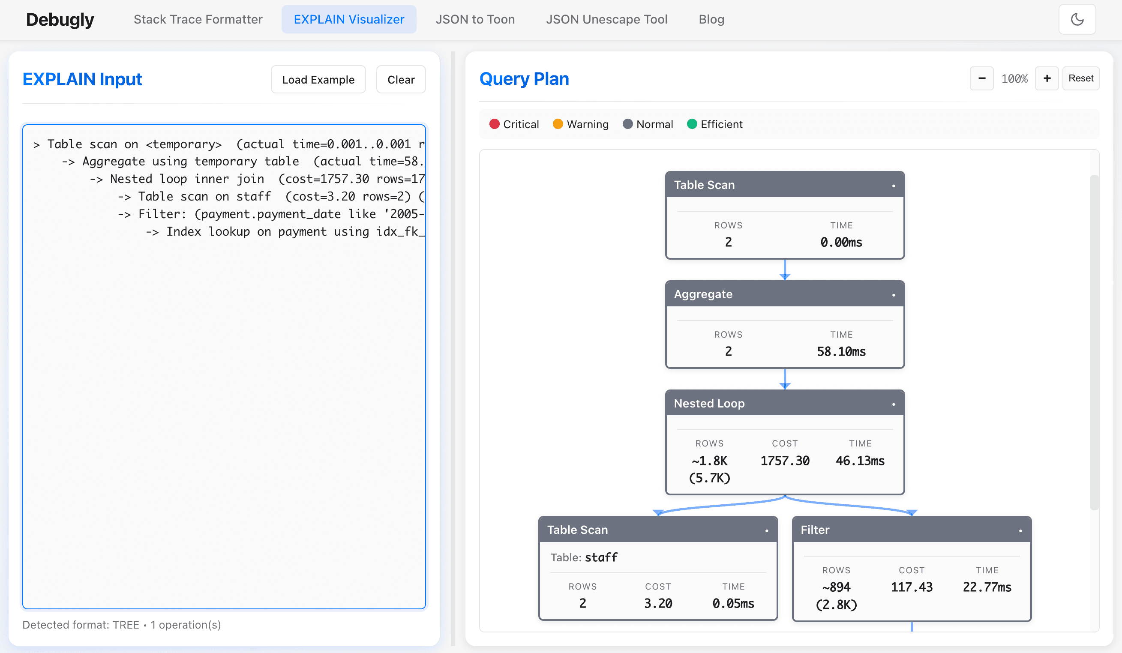Click the Critical red legend indicator
The image size is (1122, 653).
click(494, 124)
